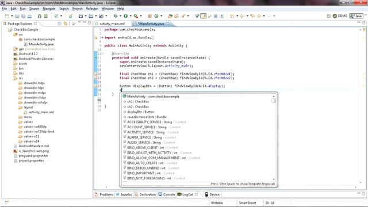This screenshot has width=368, height=207.
Task: Open Package Explorer view menu triangle
Action: point(79,22)
